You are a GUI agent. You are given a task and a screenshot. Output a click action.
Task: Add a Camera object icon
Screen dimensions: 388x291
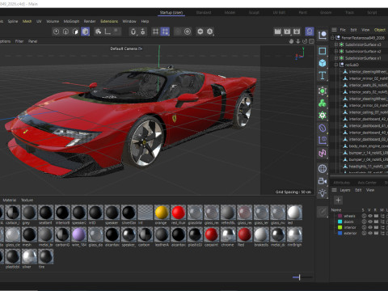[323, 181]
